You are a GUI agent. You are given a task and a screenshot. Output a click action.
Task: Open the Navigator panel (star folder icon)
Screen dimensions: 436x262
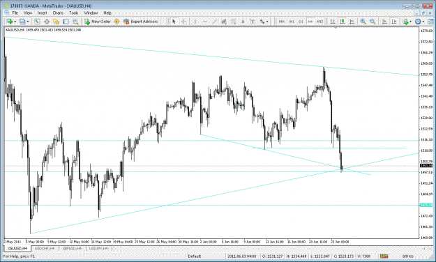pos(57,22)
